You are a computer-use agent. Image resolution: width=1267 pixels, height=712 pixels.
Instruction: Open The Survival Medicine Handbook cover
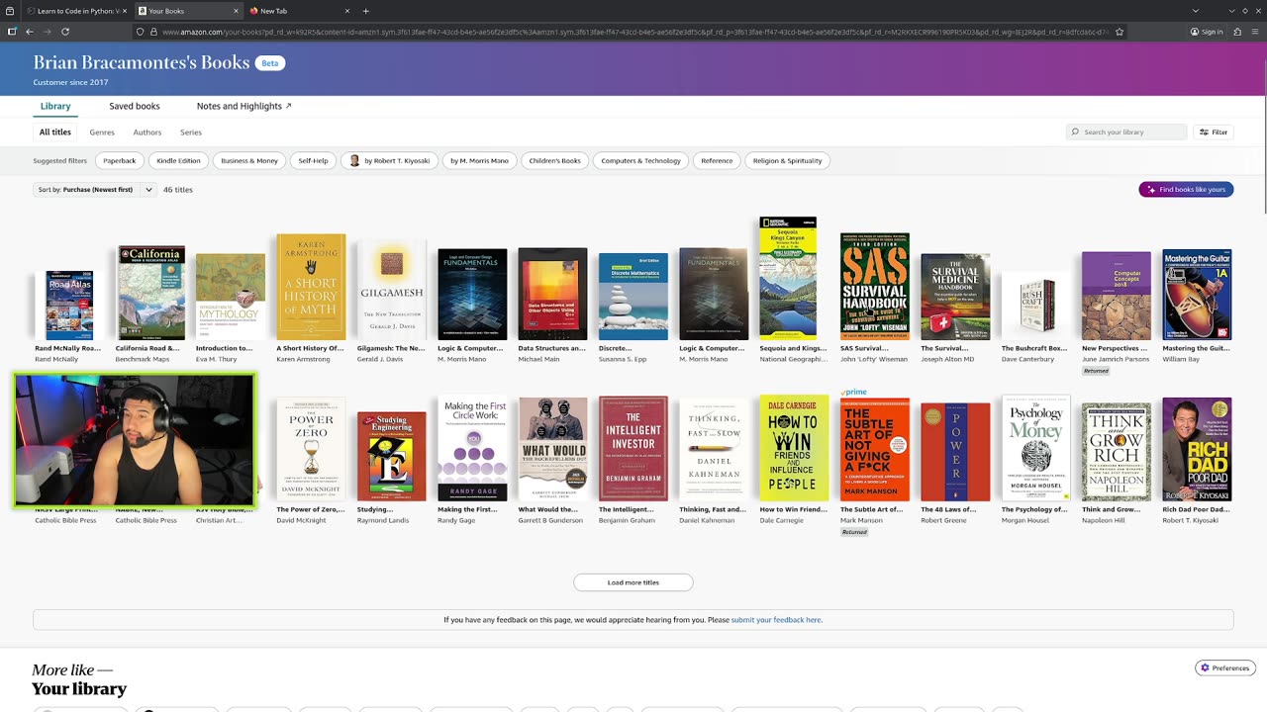point(955,297)
